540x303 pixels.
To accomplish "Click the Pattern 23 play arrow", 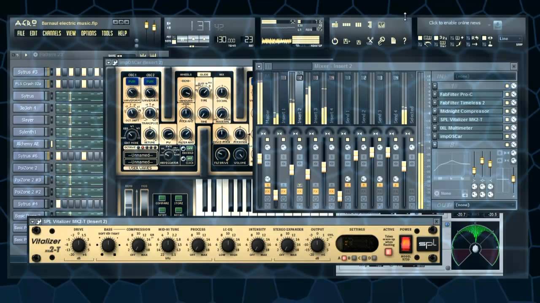I will click(x=26, y=55).
